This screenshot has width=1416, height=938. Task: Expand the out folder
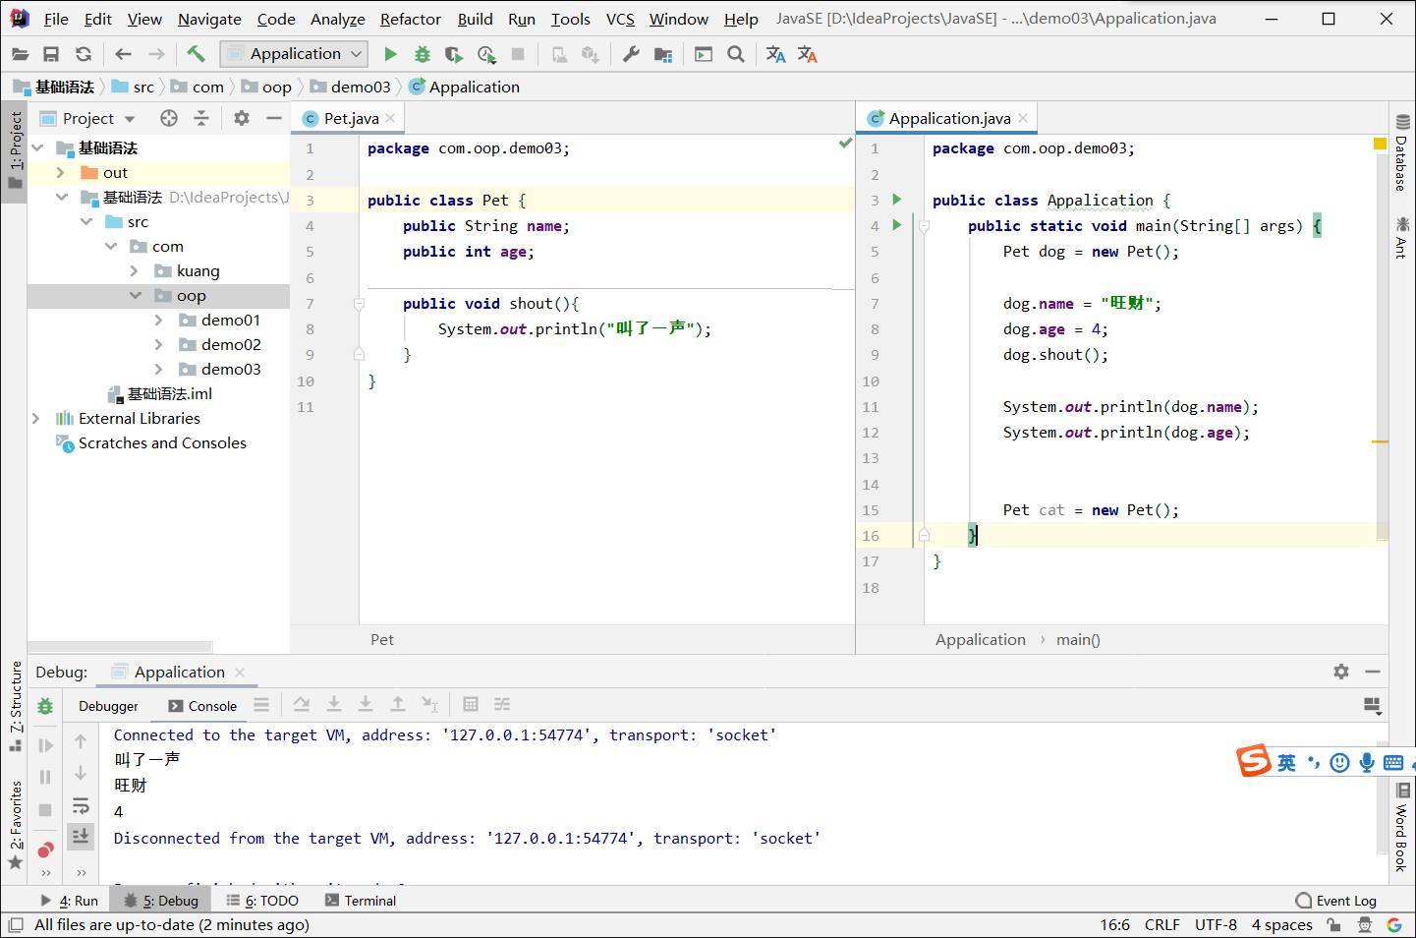tap(61, 172)
